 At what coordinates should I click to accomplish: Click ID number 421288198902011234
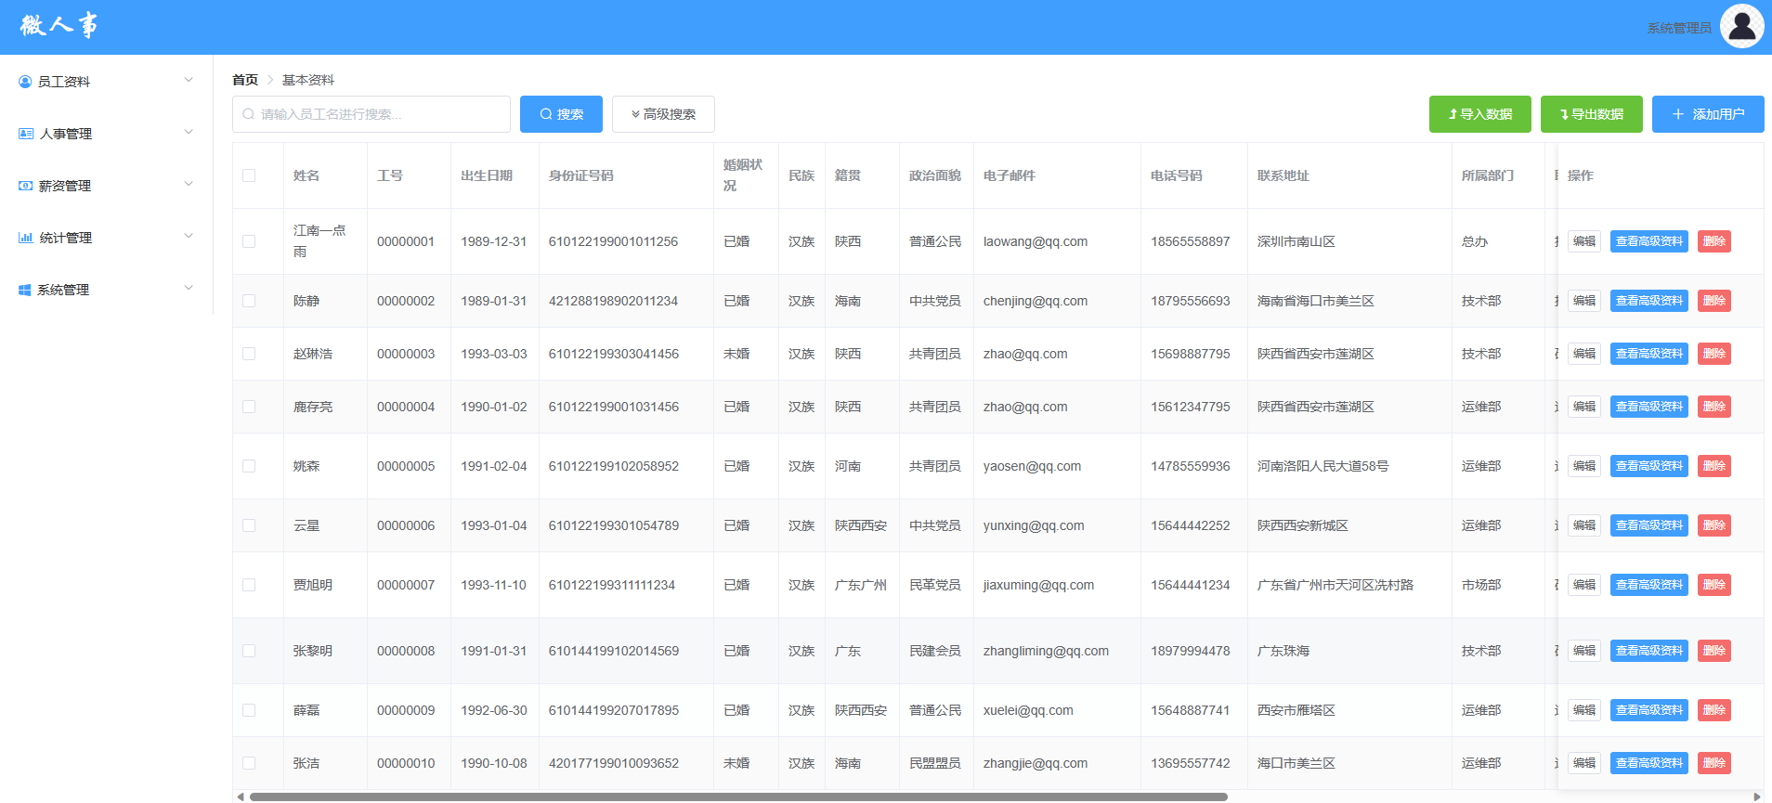pyautogui.click(x=613, y=301)
